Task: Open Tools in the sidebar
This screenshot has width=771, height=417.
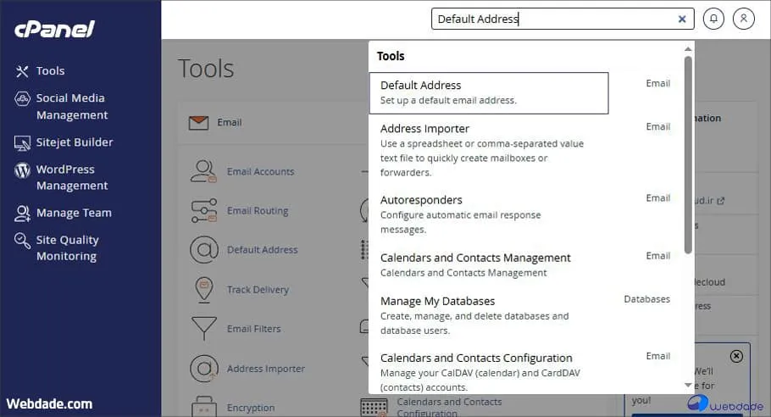Action: pos(50,71)
